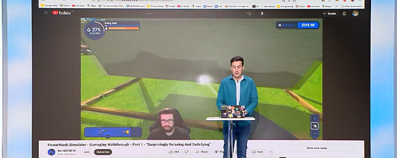The height and width of the screenshot is (158, 397).
Task: Open the WhatsApp bookmark
Action: [268, 6]
